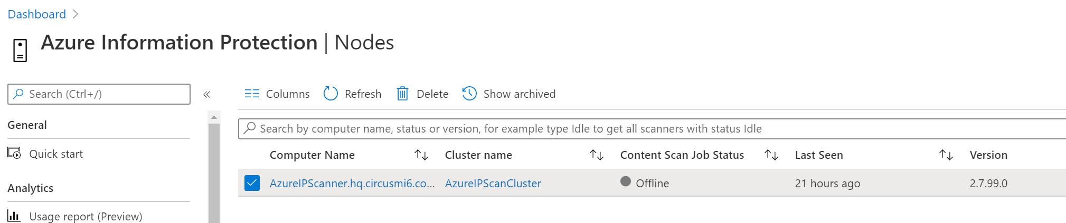Open the AzureIPScanCluster cluster link

point(493,184)
